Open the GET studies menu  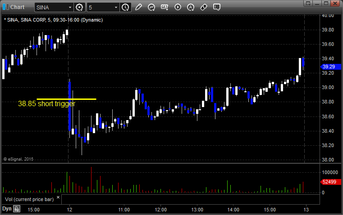click(165, 7)
